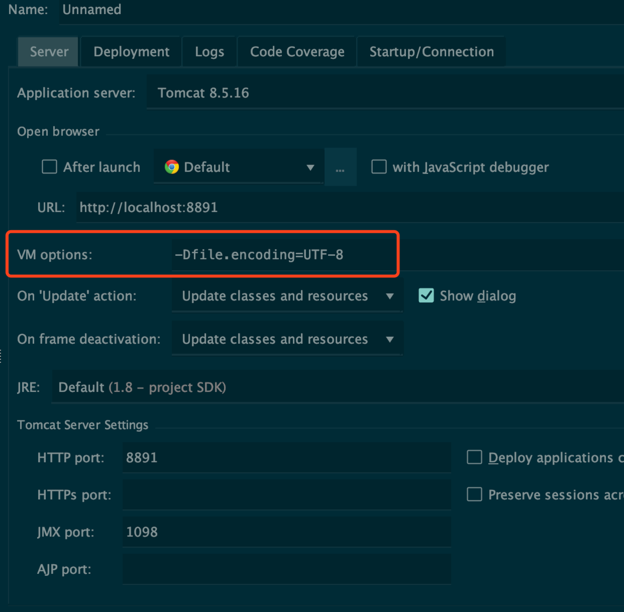The image size is (624, 612).
Task: Click the Name field containing Unnamed
Action: [341, 10]
